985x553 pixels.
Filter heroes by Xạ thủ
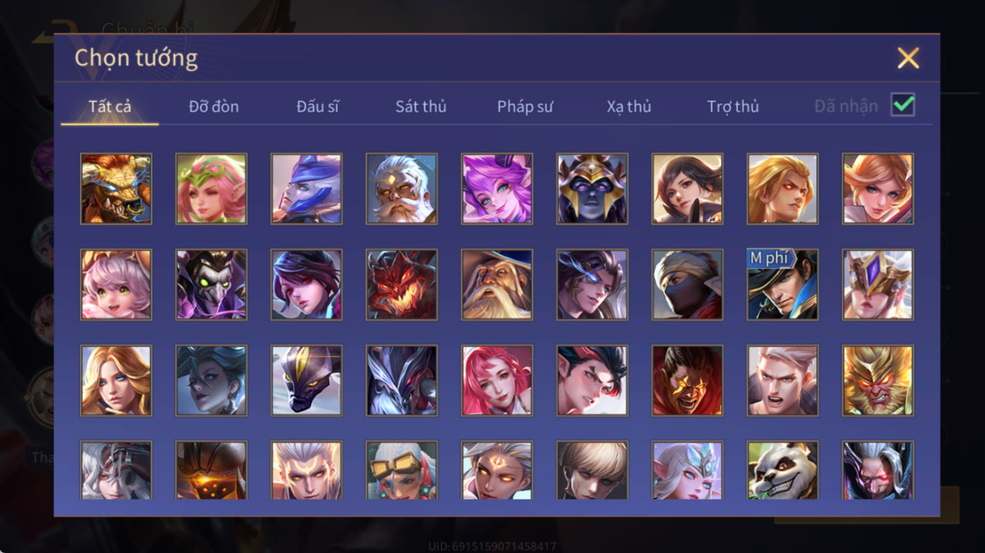click(629, 106)
